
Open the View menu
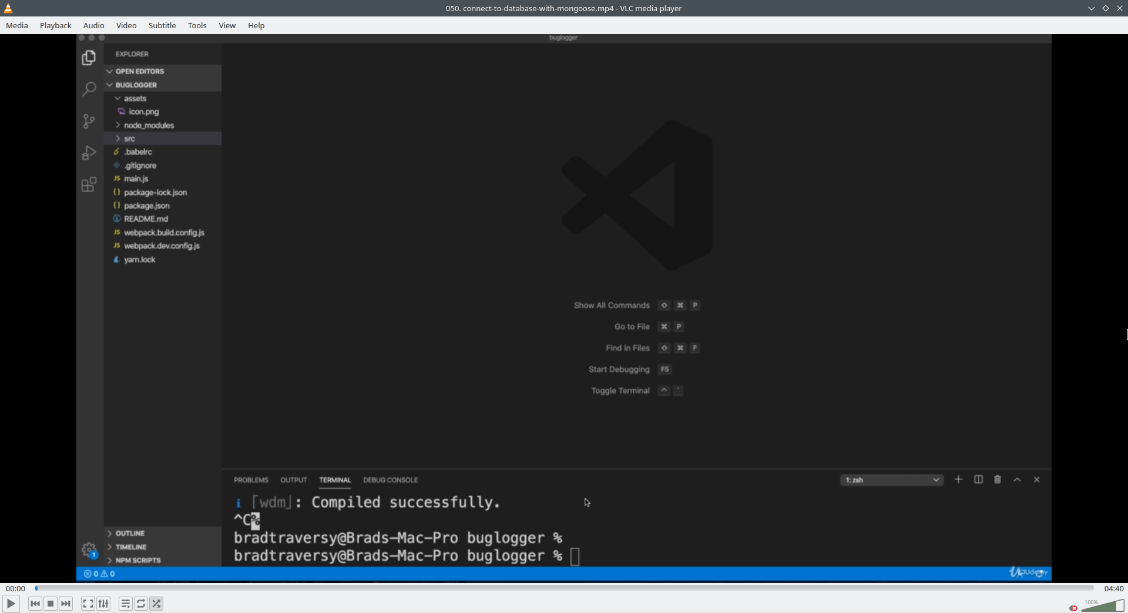(x=227, y=25)
